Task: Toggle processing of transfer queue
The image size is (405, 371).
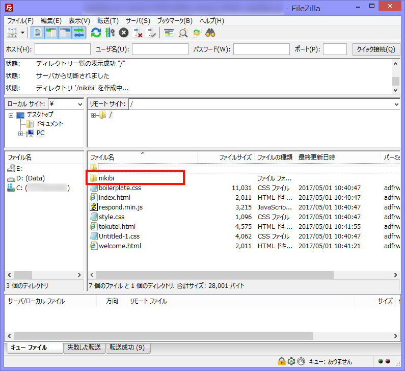Action: click(x=110, y=33)
